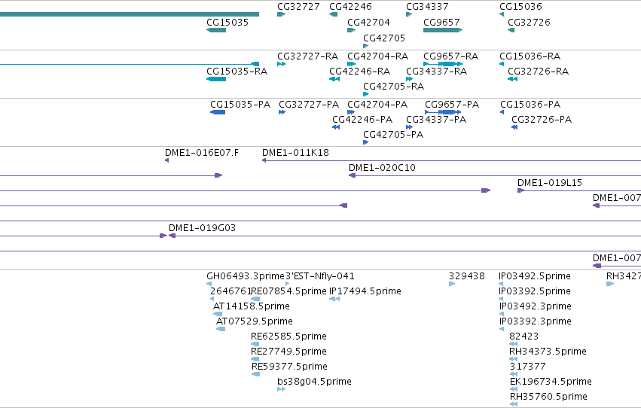The image size is (641, 408).
Task: Click the DME1-011K18 clone label
Action: (295, 153)
